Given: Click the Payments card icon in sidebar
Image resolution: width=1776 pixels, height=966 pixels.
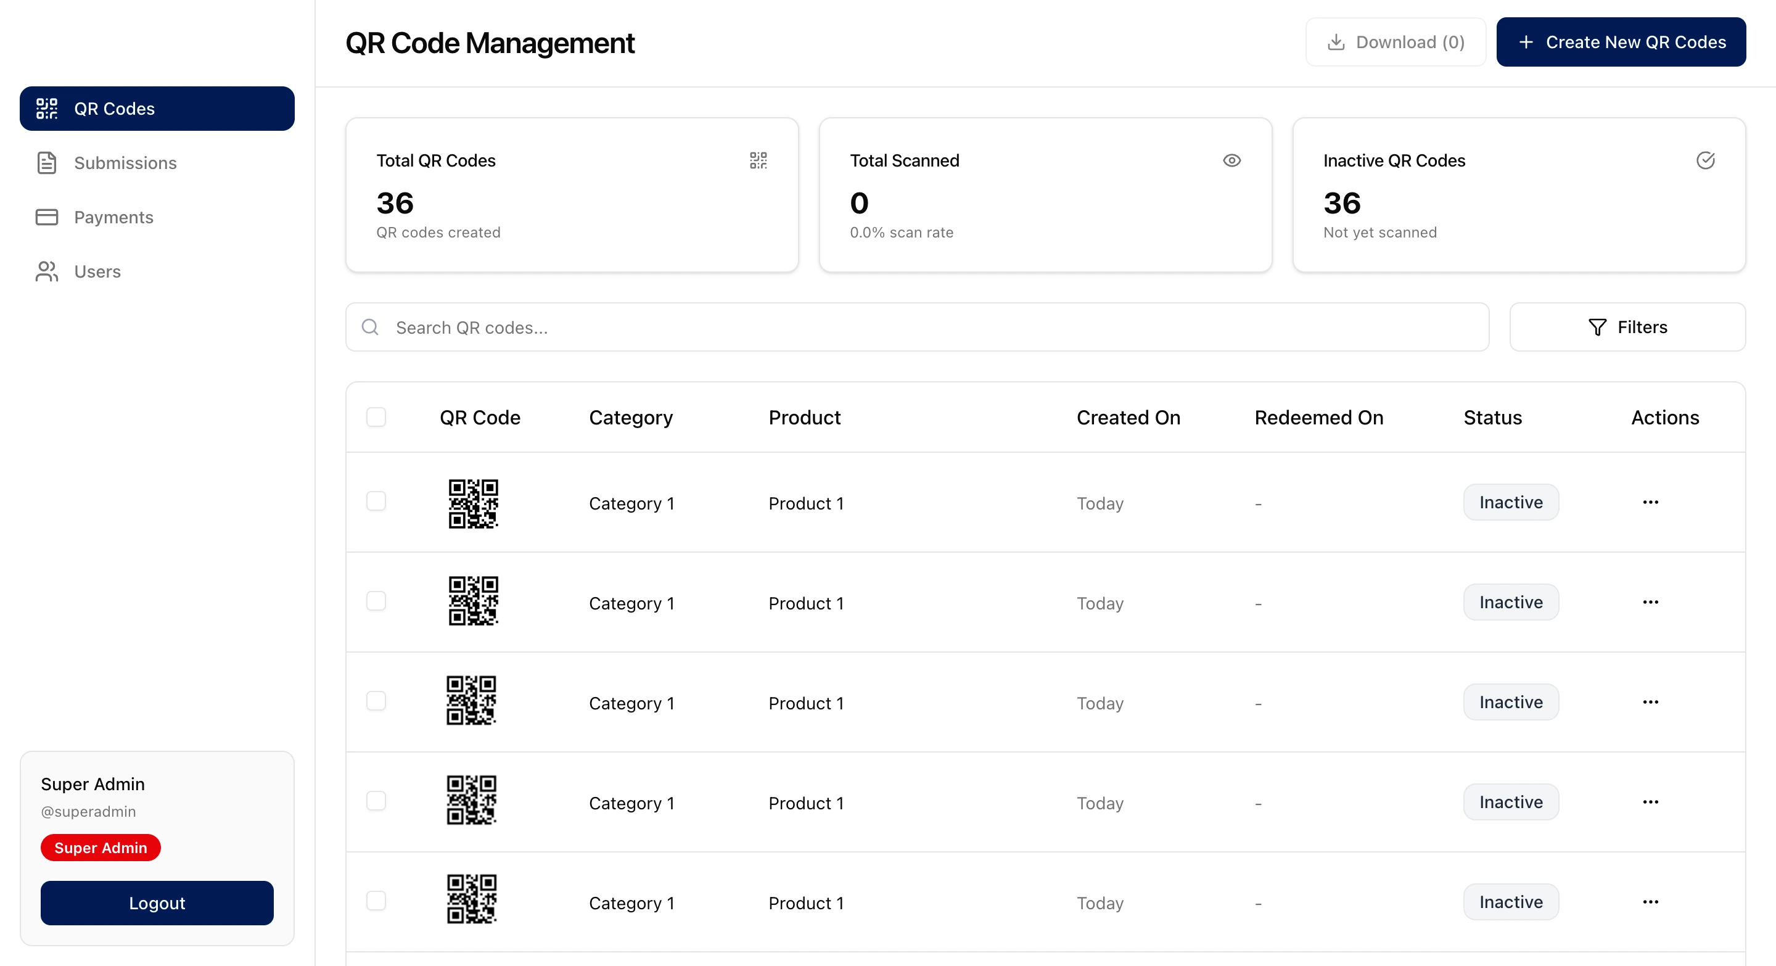Looking at the screenshot, I should [46, 217].
